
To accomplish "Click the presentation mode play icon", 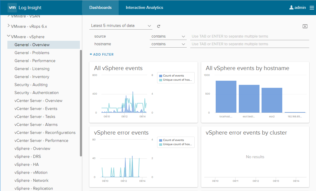I will 305,26.
